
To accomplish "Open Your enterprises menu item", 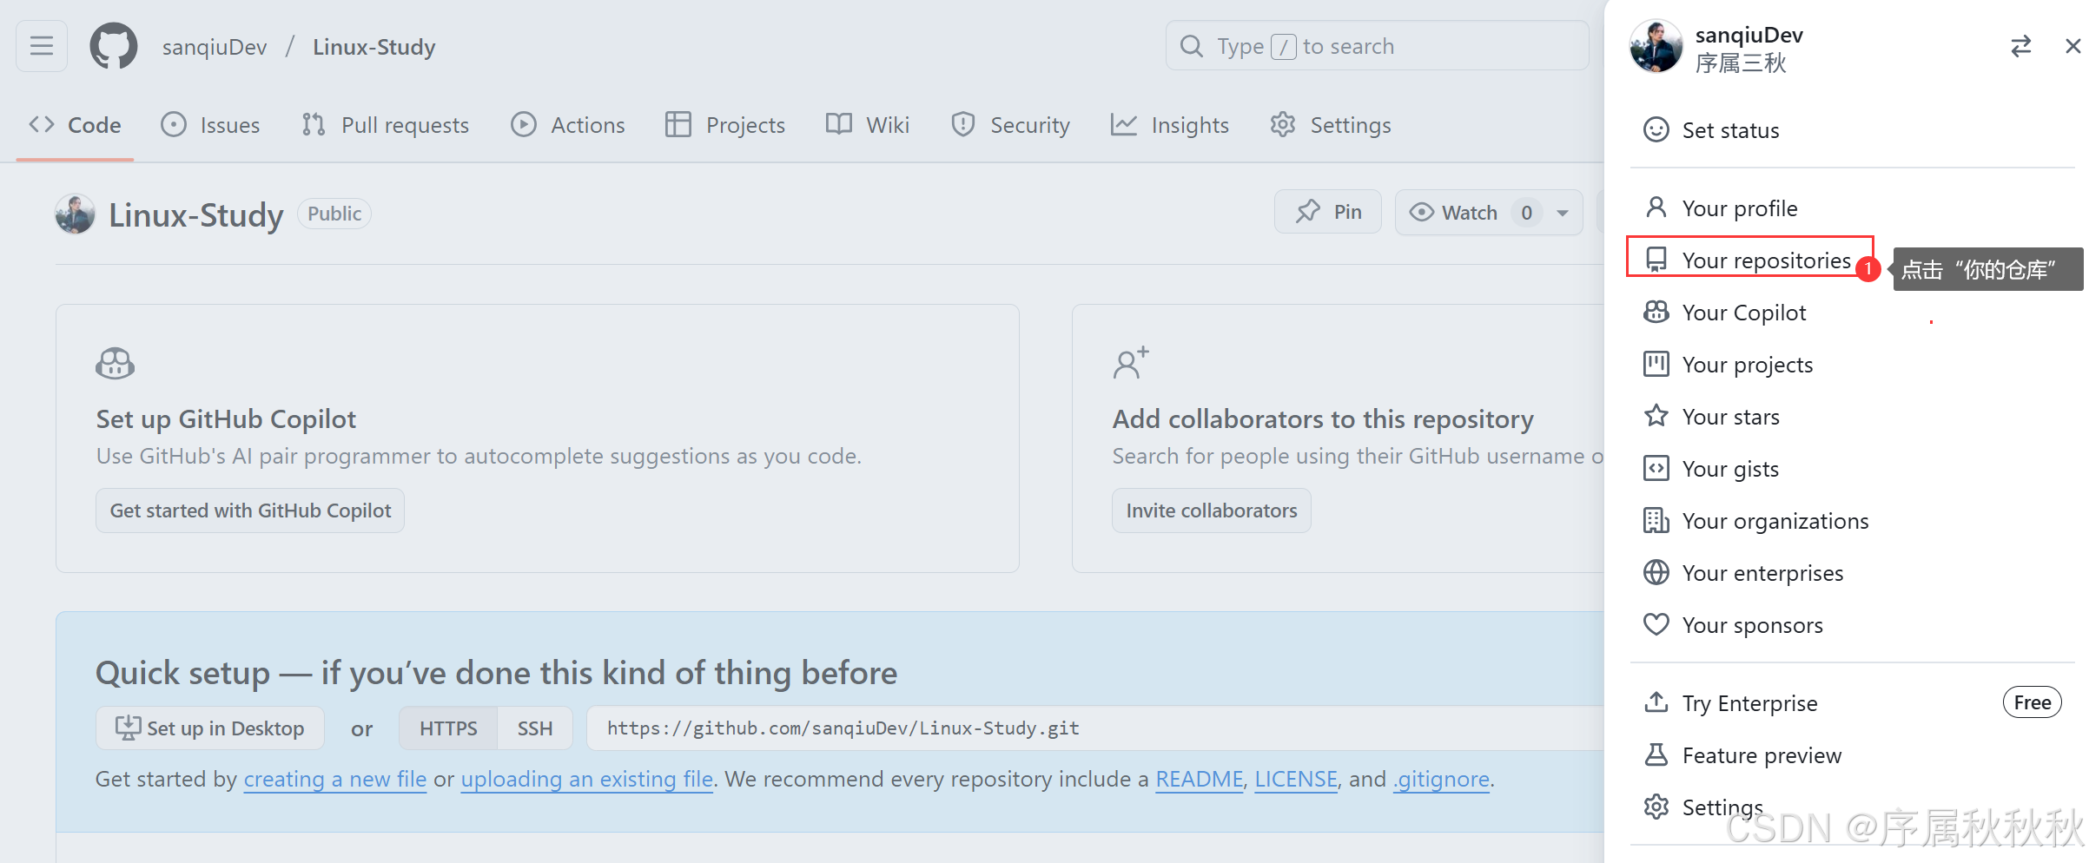I will coord(1853,573).
